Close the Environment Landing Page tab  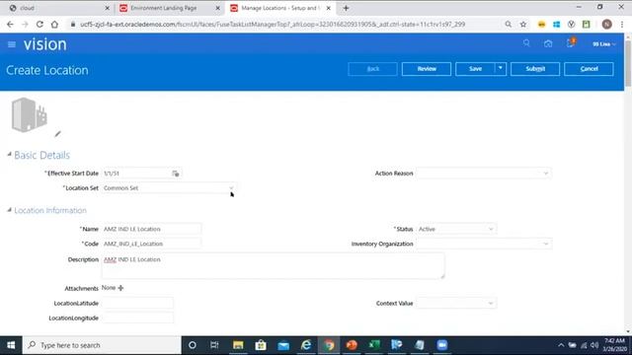pyautogui.click(x=217, y=8)
